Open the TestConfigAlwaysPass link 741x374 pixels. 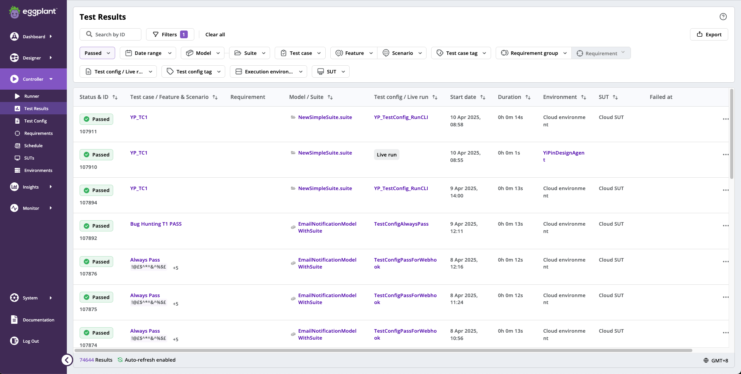coord(401,224)
